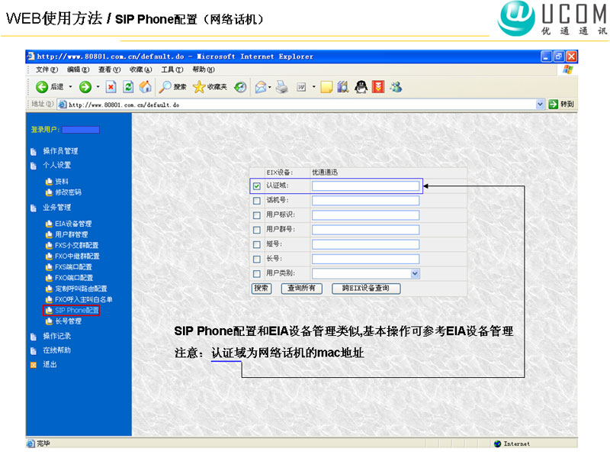Open Favorites star icon
Image resolution: width=610 pixels, height=458 pixels.
(199, 87)
